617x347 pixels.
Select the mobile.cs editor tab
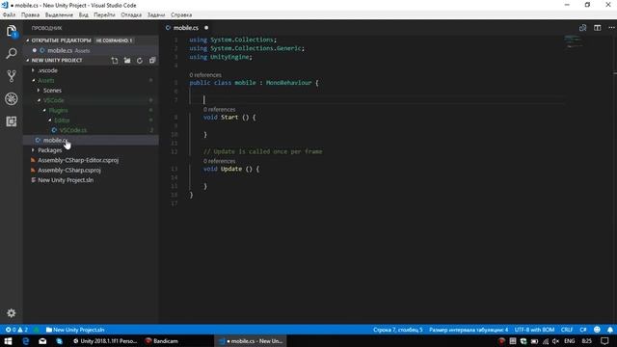pos(185,28)
